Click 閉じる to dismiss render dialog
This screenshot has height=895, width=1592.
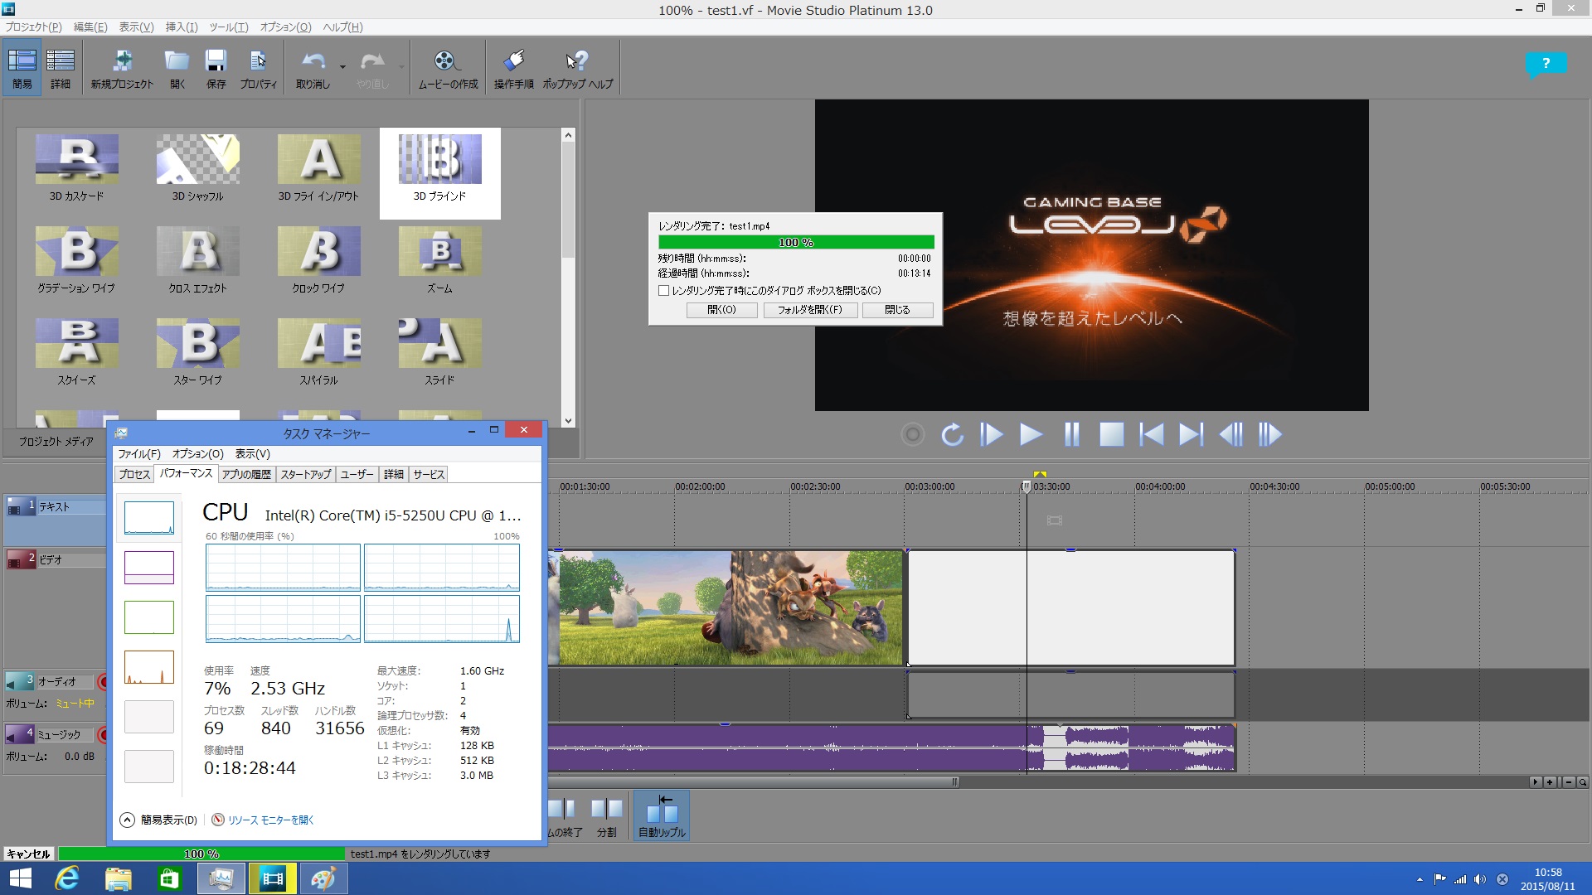(x=897, y=310)
